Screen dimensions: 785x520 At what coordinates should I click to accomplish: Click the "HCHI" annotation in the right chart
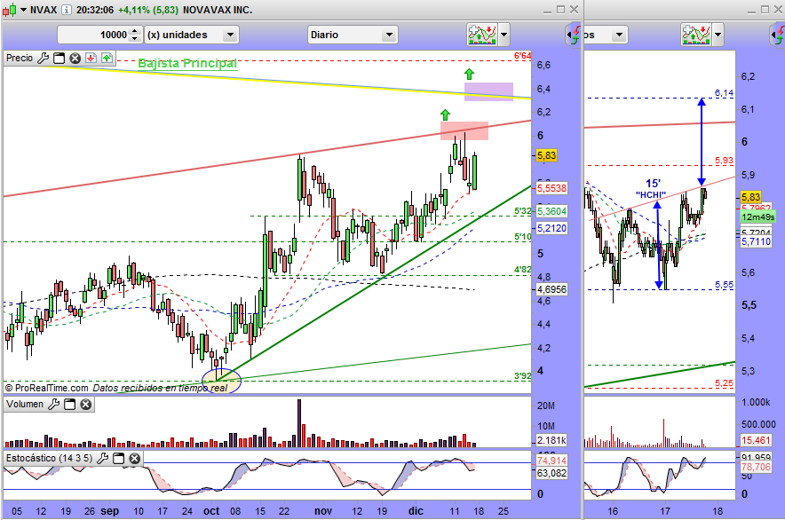651,194
